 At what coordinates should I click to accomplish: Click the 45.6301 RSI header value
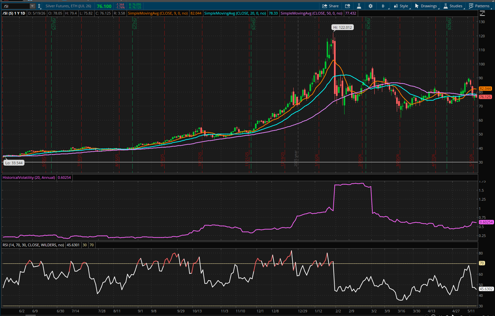[73, 245]
